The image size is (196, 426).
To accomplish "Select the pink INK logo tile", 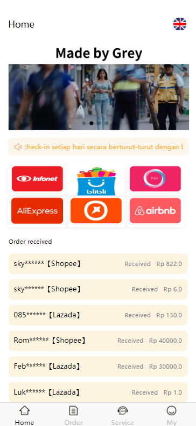I will (x=155, y=179).
